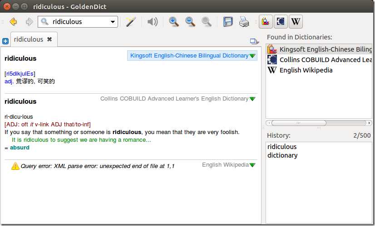Toggle Wikipedia W icon in the dictionary bar

[296, 21]
